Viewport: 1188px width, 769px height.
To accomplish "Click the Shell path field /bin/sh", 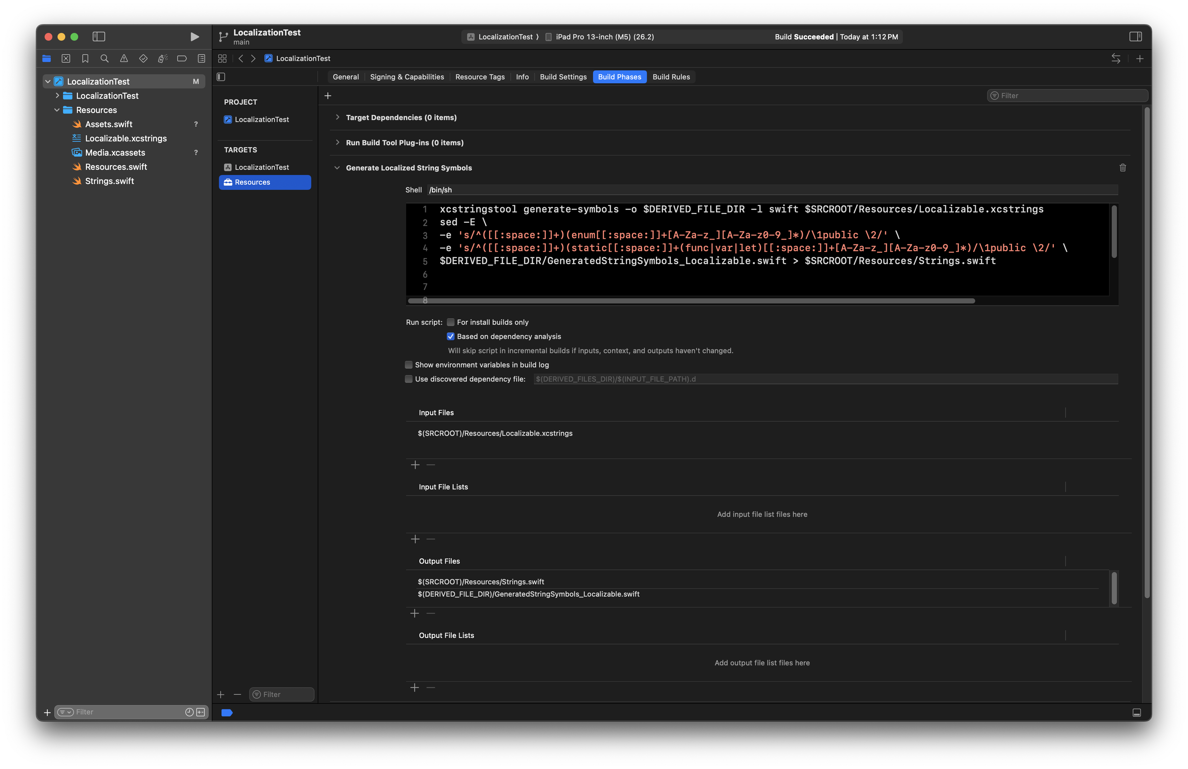I will click(x=773, y=190).
